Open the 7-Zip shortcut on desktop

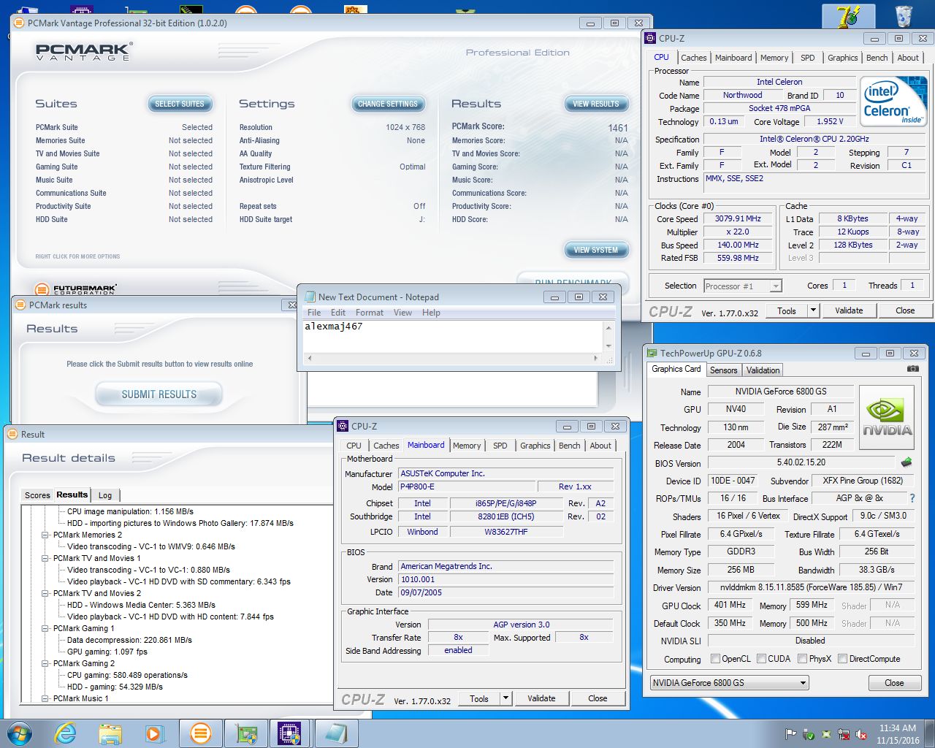click(x=850, y=15)
